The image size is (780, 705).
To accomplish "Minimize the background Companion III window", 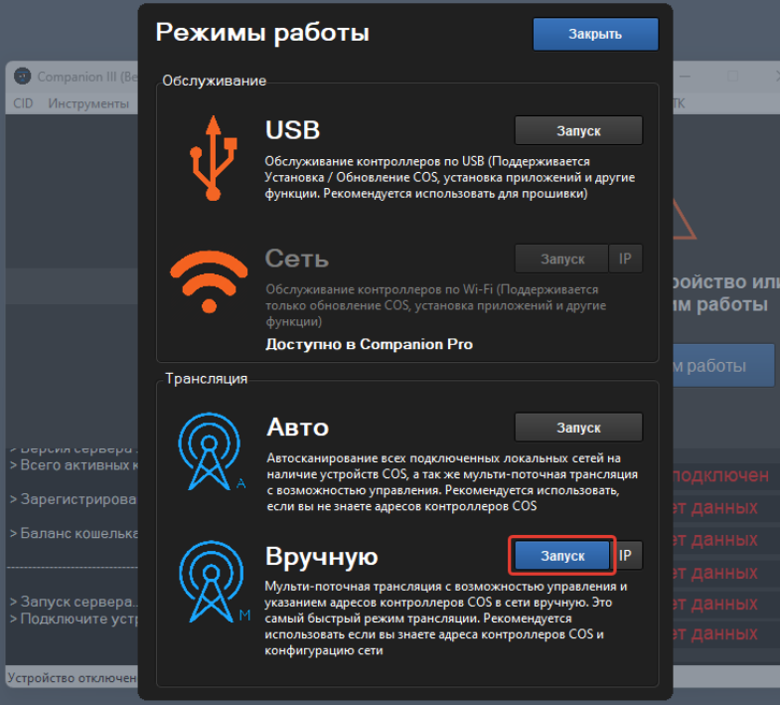I will (x=685, y=77).
